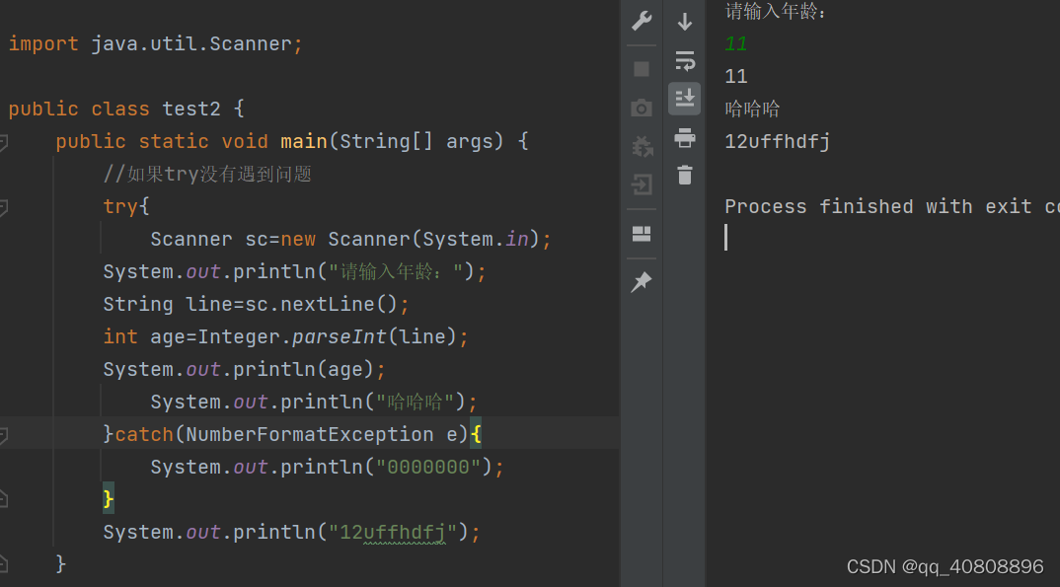Open run settings wrench icon
This screenshot has width=1060, height=587.
[x=641, y=21]
